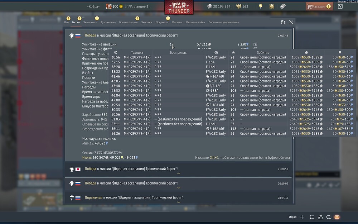Refresh the battle log list
This screenshot has height=224, width=358.
(283, 22)
